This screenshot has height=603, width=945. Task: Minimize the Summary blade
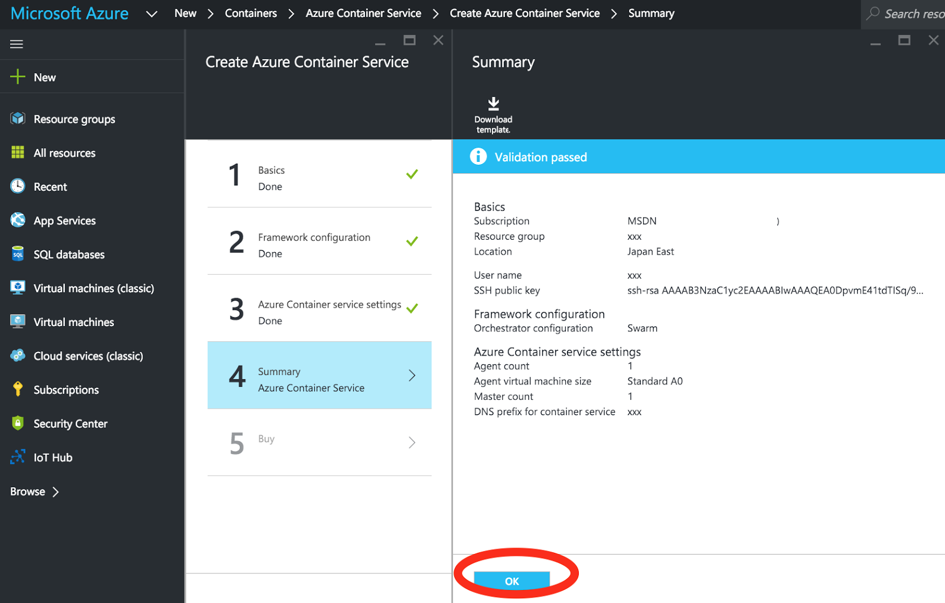pos(875,44)
